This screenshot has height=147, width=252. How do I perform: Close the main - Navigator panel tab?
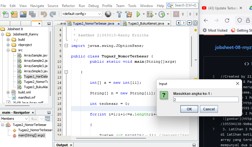point(33,112)
